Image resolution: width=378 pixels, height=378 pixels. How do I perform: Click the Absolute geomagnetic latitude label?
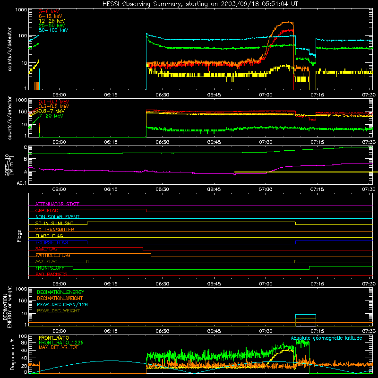coord(326,338)
